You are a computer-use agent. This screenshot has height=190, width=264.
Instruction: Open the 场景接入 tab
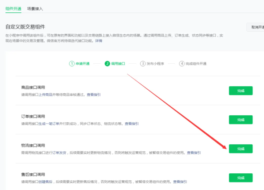coord(35,9)
